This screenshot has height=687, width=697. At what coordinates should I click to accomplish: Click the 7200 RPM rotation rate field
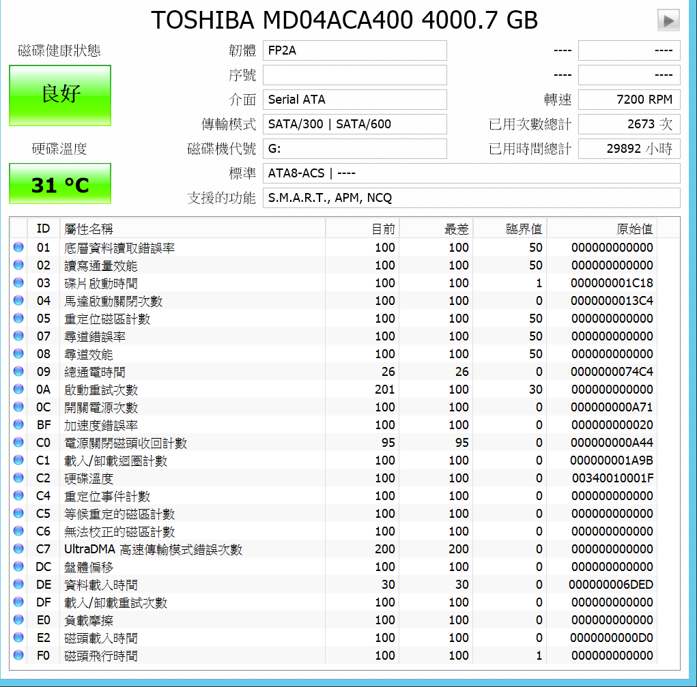(629, 100)
